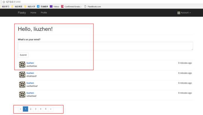Image resolution: width=203 pixels, height=115 pixels.
Task: Open liuzhen link above "sadfasfdsaf"
Action: [x=30, y=83]
